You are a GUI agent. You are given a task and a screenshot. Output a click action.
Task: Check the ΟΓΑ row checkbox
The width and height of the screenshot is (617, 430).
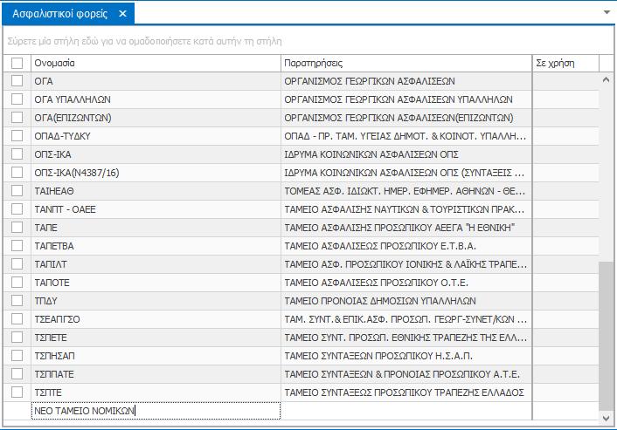(x=17, y=81)
